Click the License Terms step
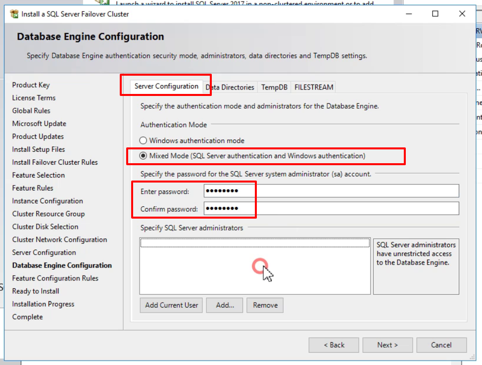 [x=34, y=98]
